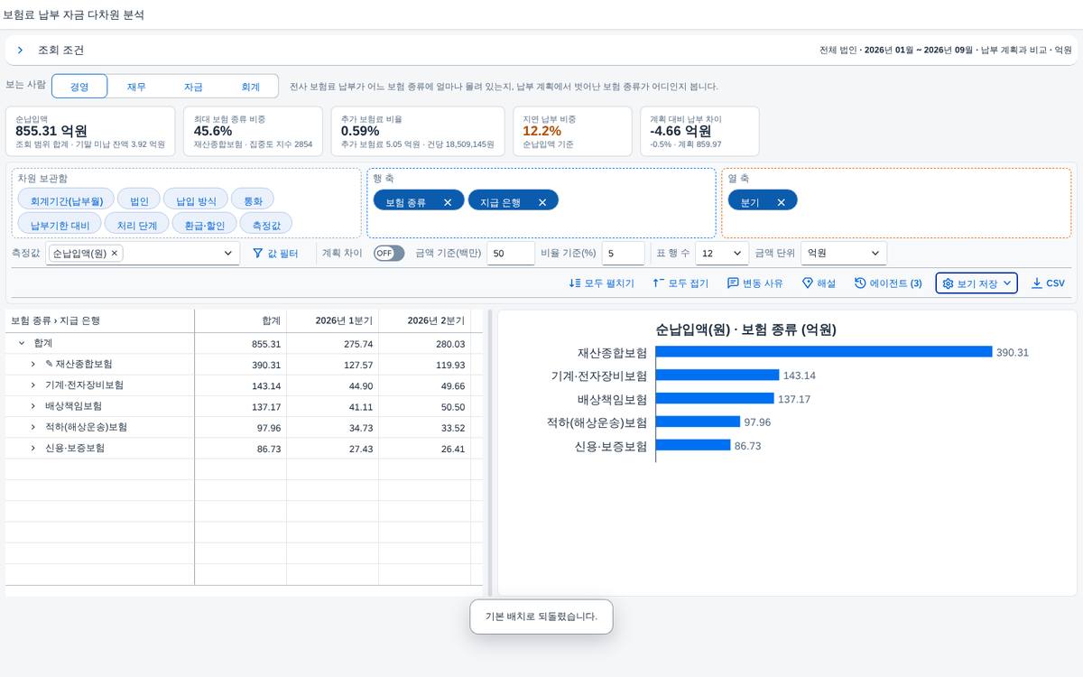Switch to the 경영 viewer tab
1083x677 pixels.
(79, 87)
